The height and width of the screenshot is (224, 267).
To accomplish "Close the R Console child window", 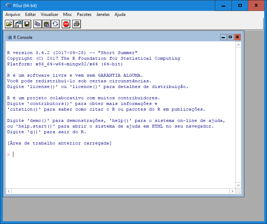I will tap(237, 37).
